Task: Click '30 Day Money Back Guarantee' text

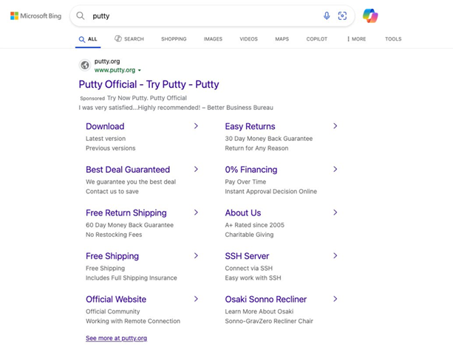Action: [x=269, y=139]
